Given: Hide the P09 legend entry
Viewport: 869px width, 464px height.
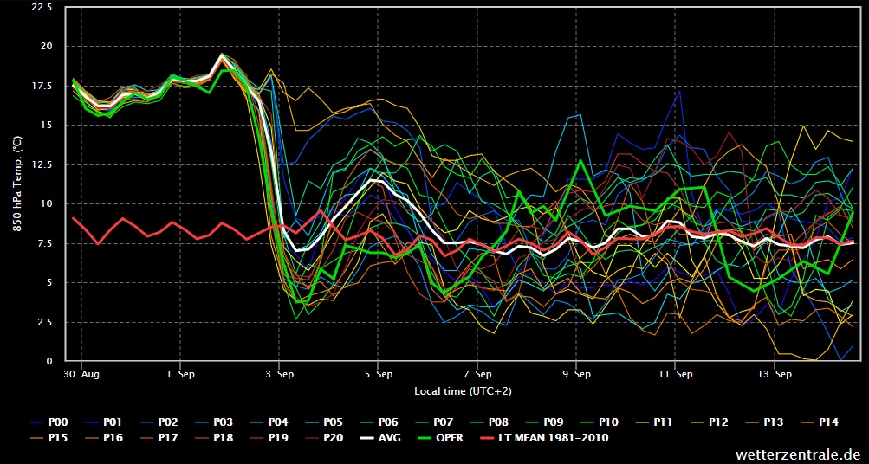Looking at the screenshot, I should [x=544, y=422].
